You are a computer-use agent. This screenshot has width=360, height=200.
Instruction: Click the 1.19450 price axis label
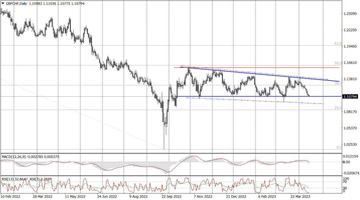coord(350,47)
